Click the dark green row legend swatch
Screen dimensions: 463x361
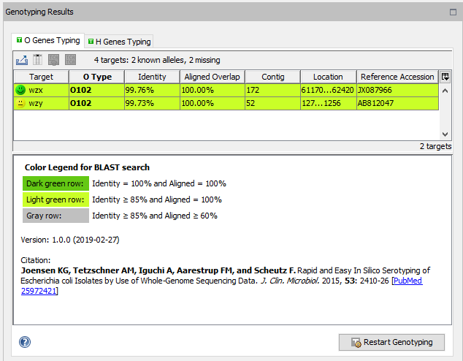(56, 183)
